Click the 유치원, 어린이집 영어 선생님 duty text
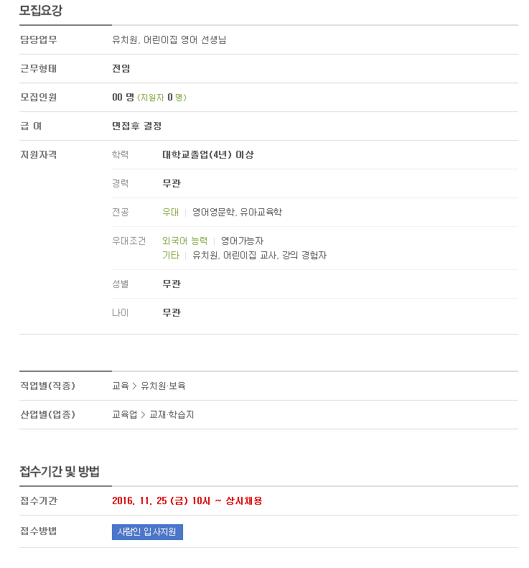Screen dimensions: 529x568 pyautogui.click(x=169, y=39)
